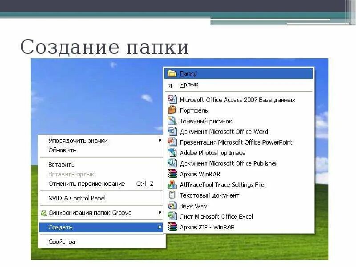Expand the Синхронизация папок Groove submenu arrow
Screen dimensions: 356x267
tap(160, 213)
